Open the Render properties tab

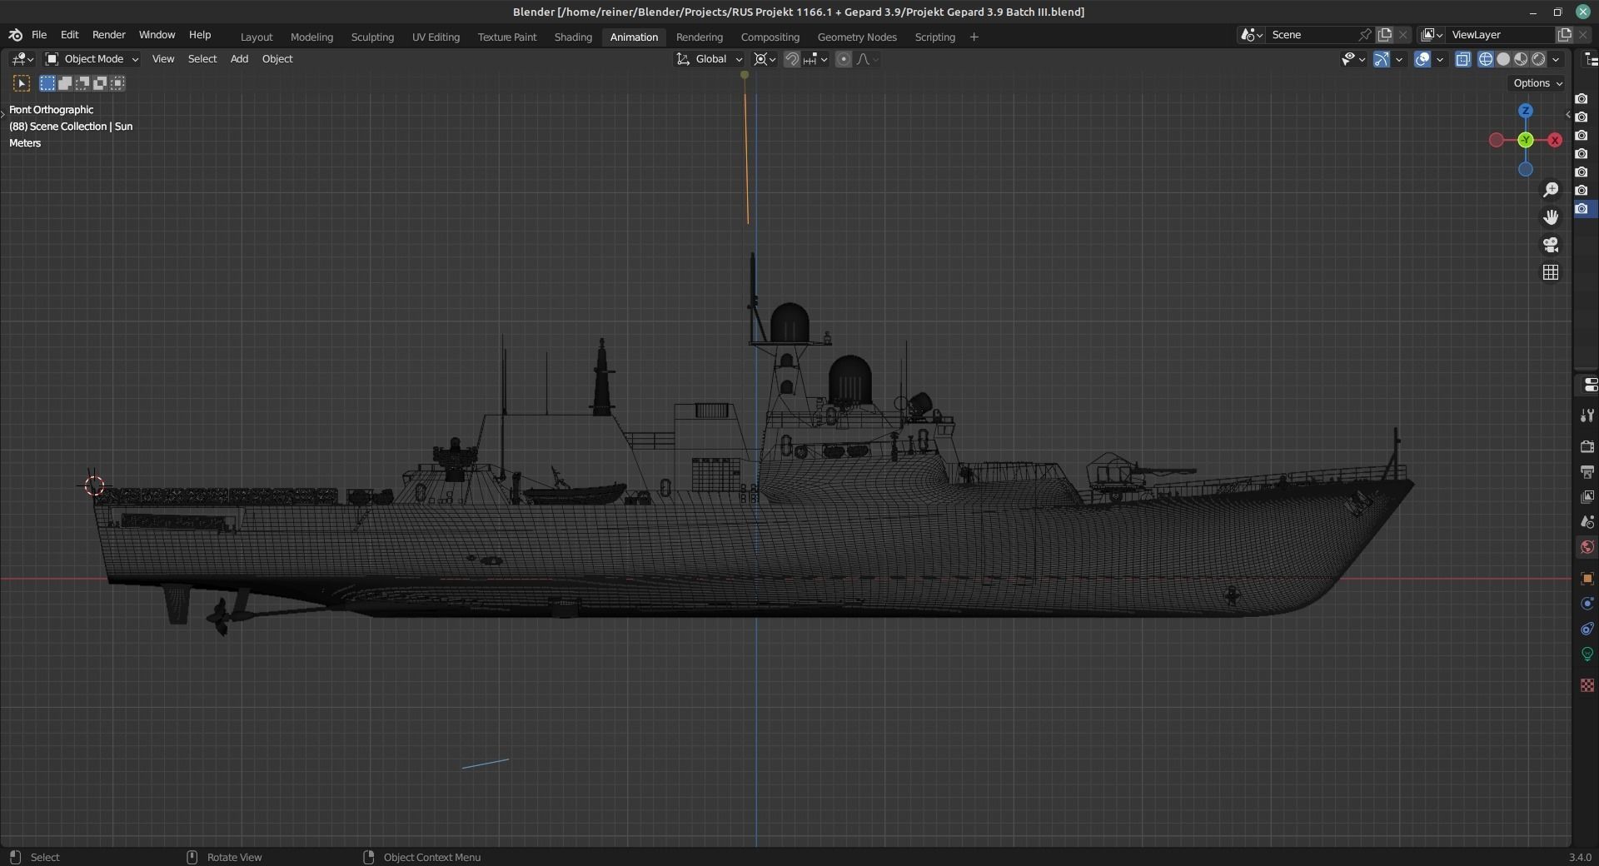pos(1587,447)
